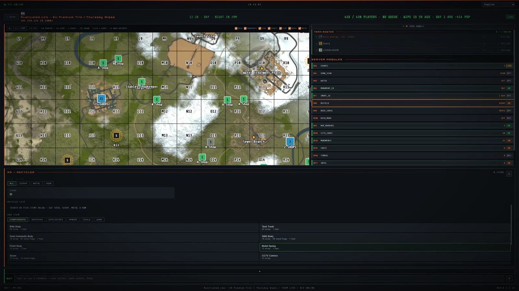Zoom out with the map minus button
Image resolution: width=519 pixels, height=291 pixels.
pos(16,28)
